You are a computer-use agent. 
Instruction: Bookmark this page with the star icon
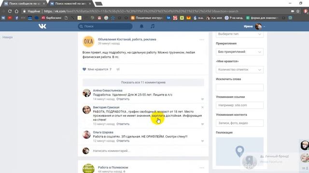298,11
